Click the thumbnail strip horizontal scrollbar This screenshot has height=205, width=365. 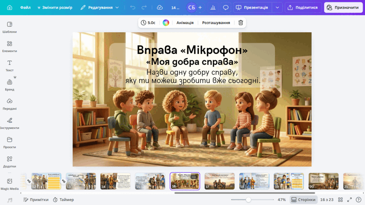click(245, 193)
